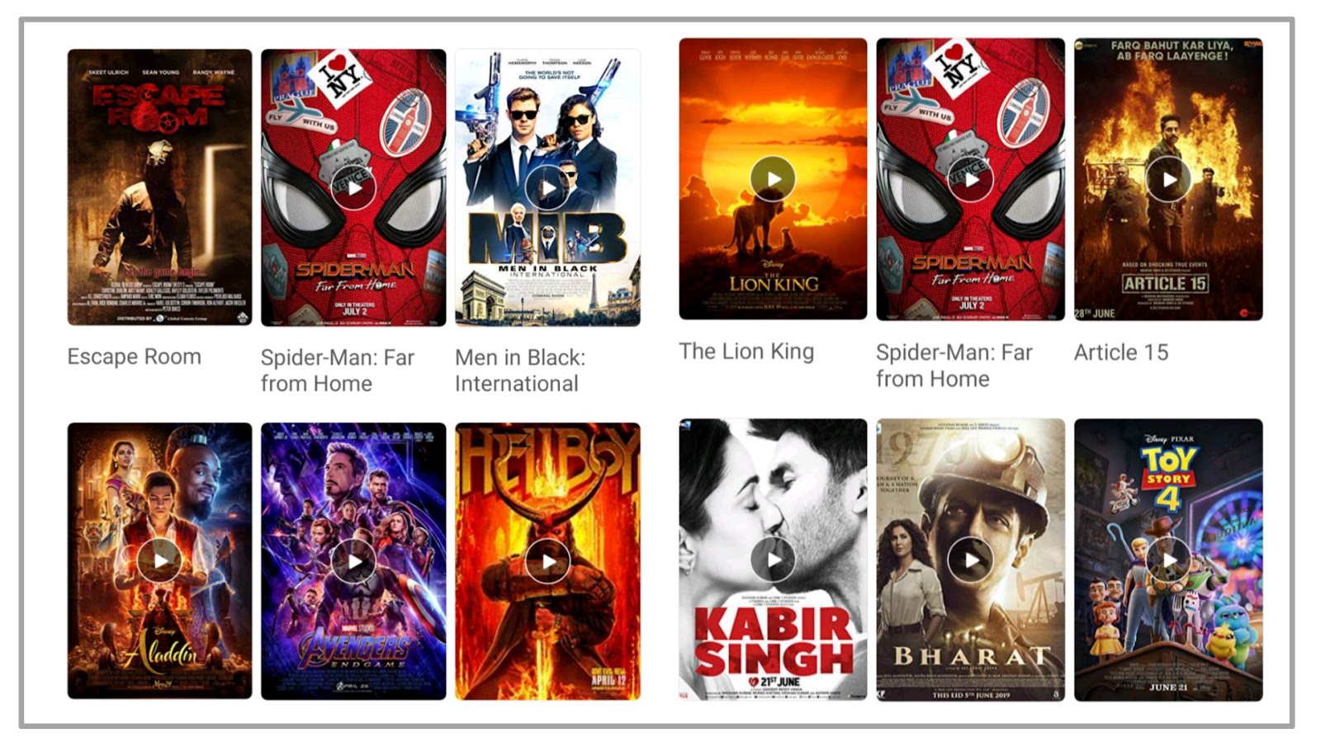Image resolution: width=1321 pixels, height=742 pixels.
Task: Open Spider-Man title beside Escape Room
Action: (338, 371)
